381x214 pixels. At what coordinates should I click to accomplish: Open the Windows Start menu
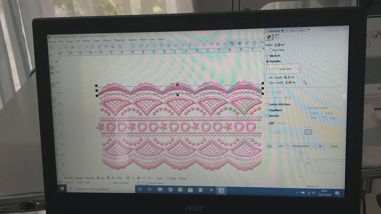[x=62, y=188]
